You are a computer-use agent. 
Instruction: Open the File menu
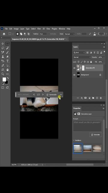6,29
